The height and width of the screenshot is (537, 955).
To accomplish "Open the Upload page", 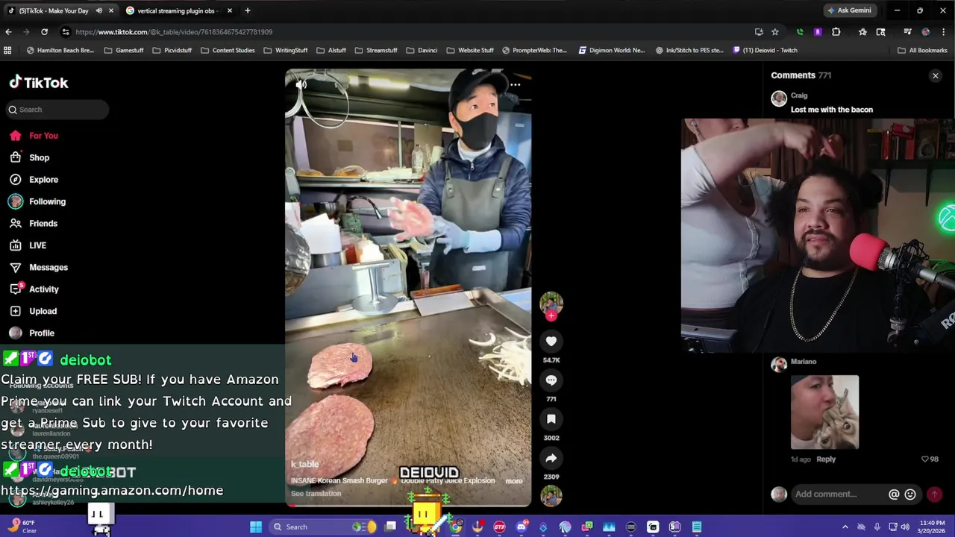I will [43, 311].
